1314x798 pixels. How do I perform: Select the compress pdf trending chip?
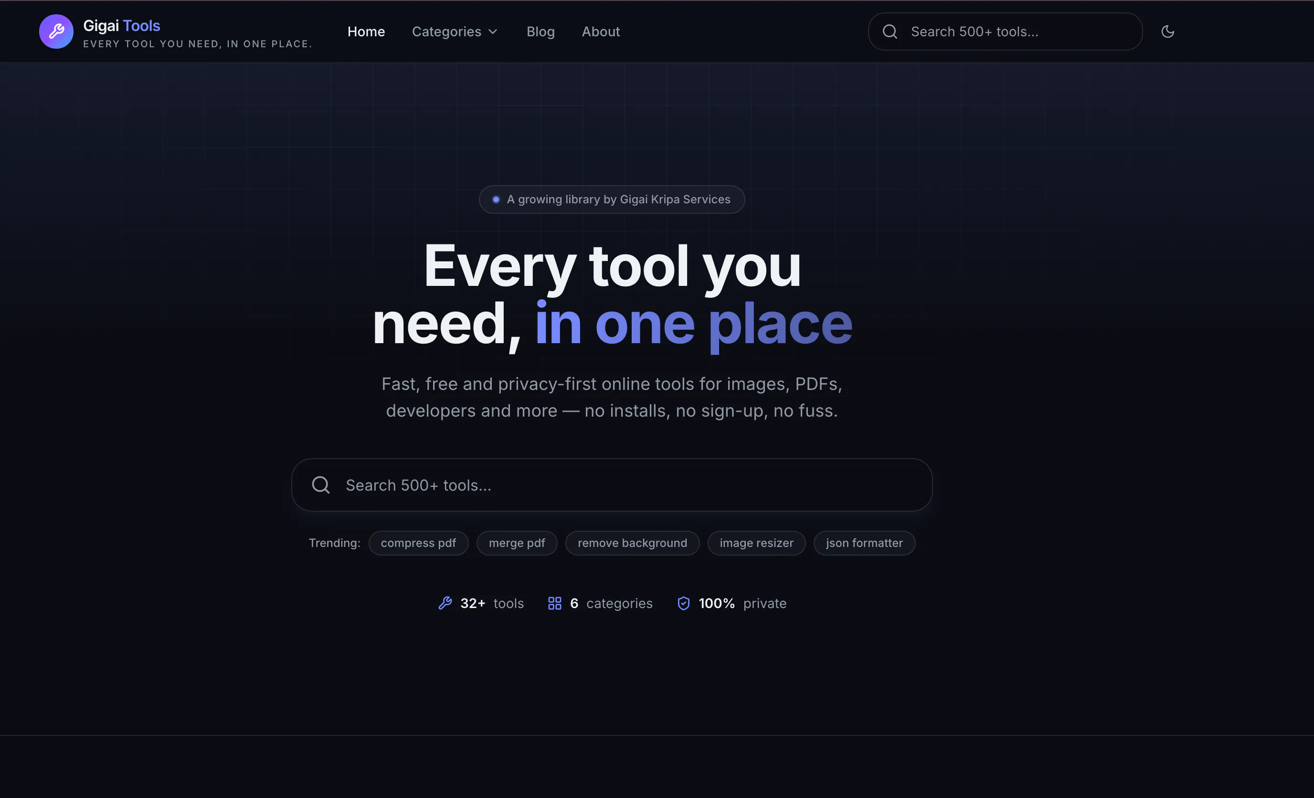418,543
